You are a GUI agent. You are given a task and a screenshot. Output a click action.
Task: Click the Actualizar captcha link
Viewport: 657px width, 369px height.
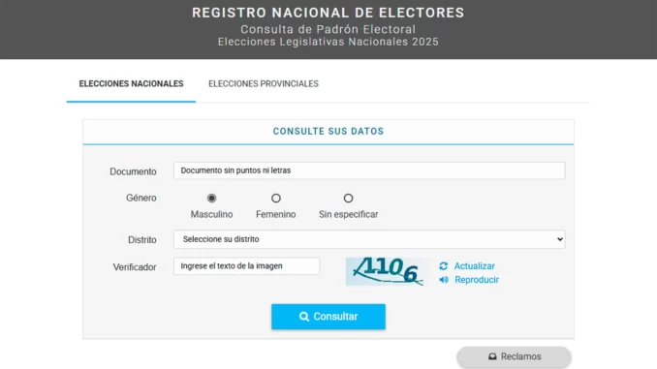pyautogui.click(x=474, y=266)
